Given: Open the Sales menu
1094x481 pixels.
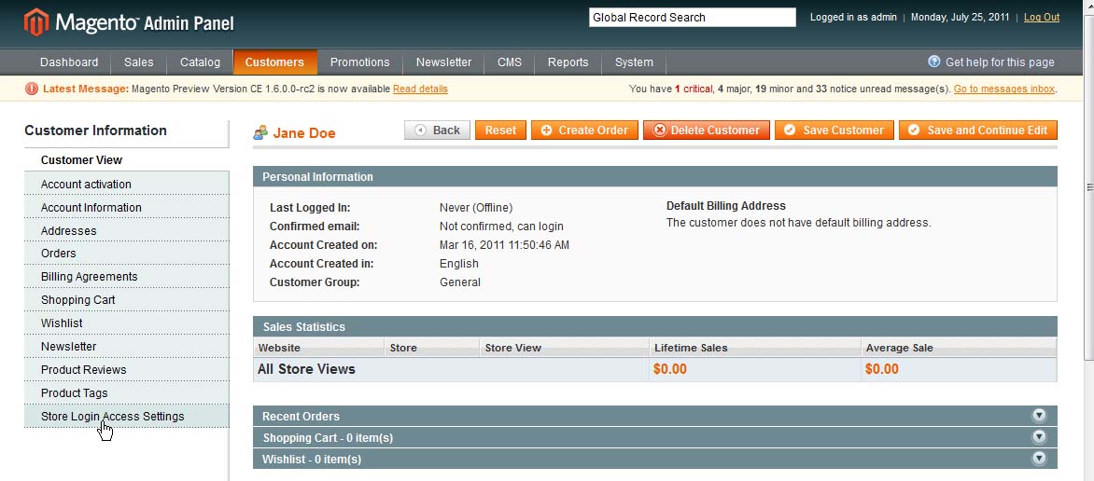Looking at the screenshot, I should 139,62.
